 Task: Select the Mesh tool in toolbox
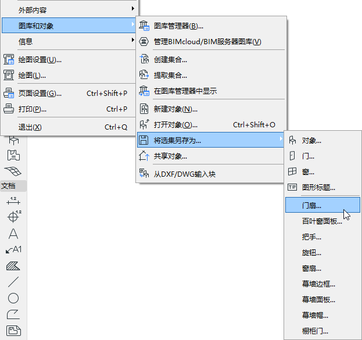pos(13,171)
